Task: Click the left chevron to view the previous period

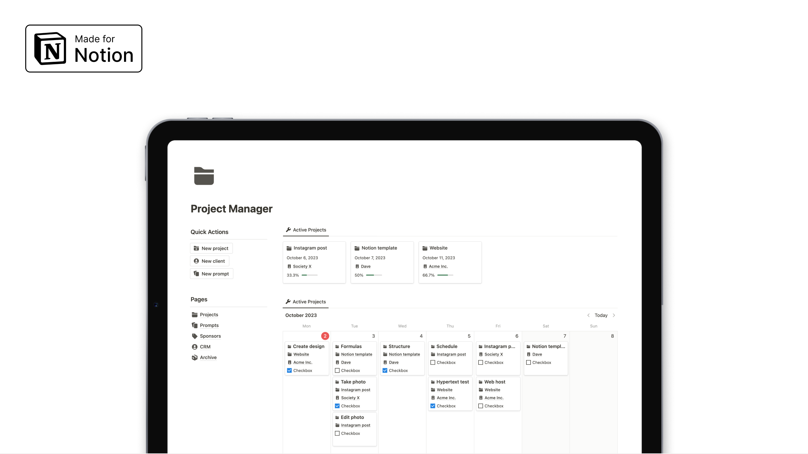Action: 588,315
